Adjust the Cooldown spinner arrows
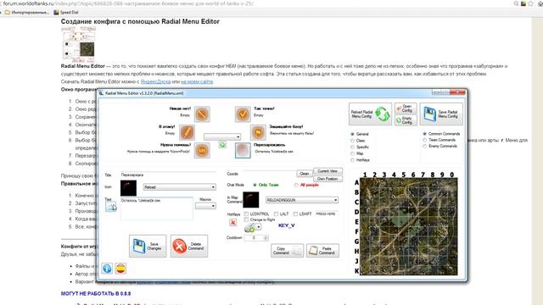 click(266, 238)
